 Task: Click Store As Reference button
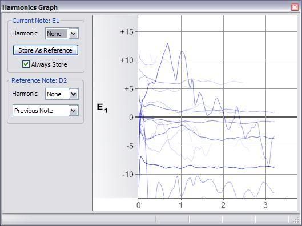click(x=46, y=50)
